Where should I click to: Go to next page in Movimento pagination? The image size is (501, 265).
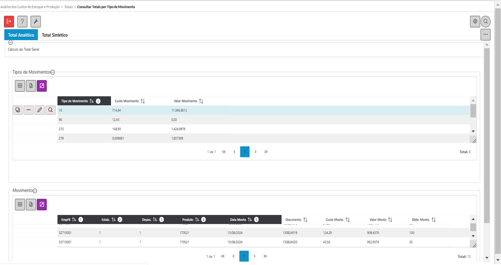click(255, 256)
